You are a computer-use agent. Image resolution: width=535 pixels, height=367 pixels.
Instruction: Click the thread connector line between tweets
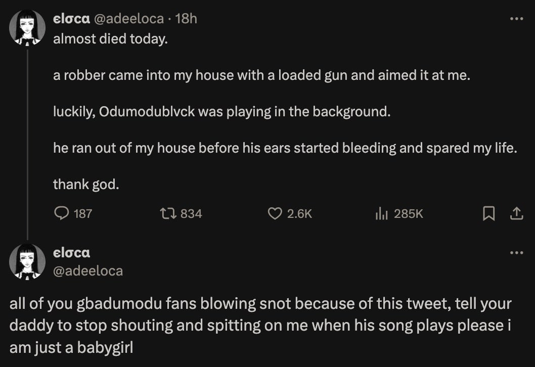point(28,142)
